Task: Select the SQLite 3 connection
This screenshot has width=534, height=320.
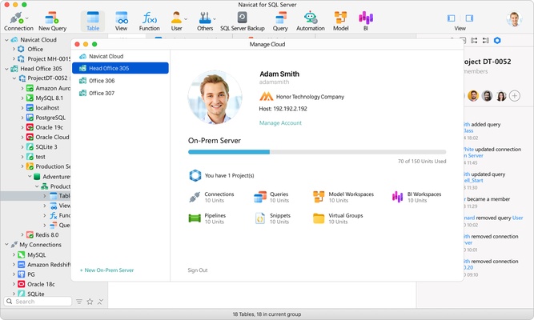Action: pyautogui.click(x=46, y=147)
